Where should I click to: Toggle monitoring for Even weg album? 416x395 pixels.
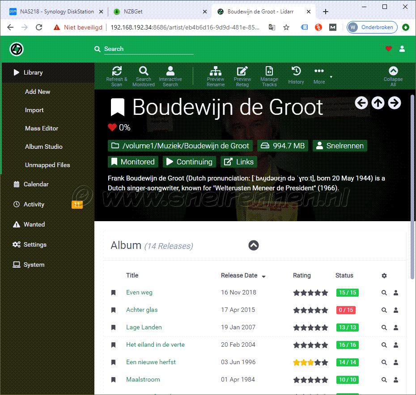coord(113,293)
